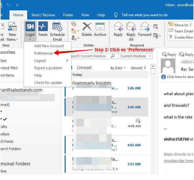
Task: Open the Search Folders tree item
Action: coord(11,149)
